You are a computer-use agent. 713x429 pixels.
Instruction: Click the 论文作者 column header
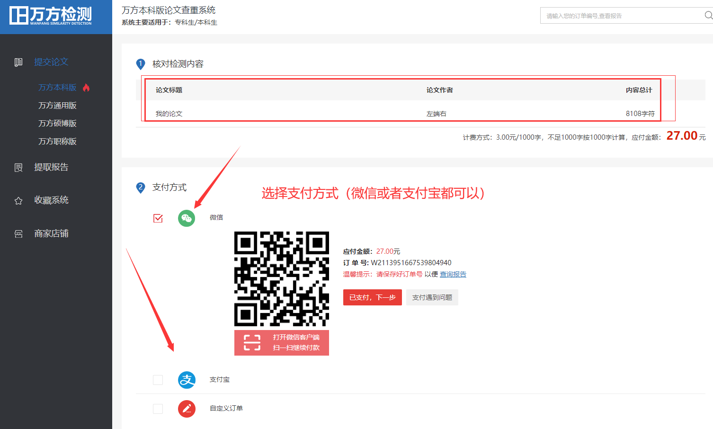pos(439,90)
